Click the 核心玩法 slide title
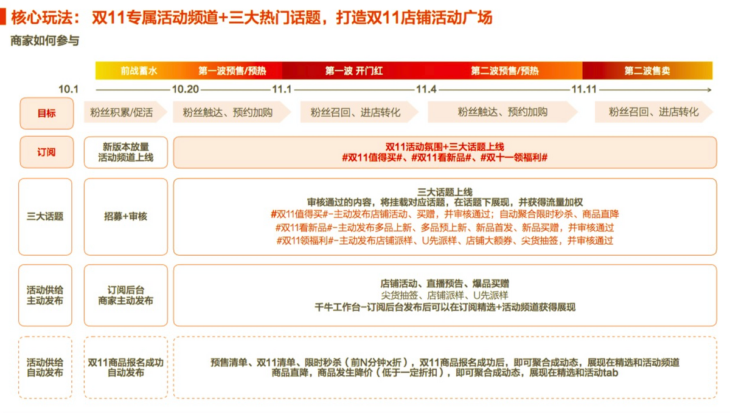 [251, 17]
